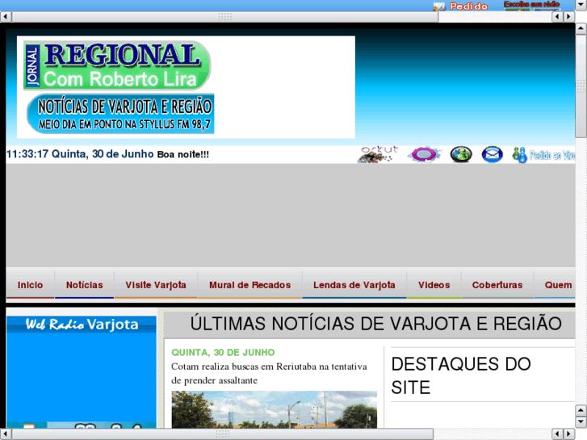This screenshot has height=440, width=587.
Task: Click the bottom horizontal scrollbar thumb
Action: (223, 434)
